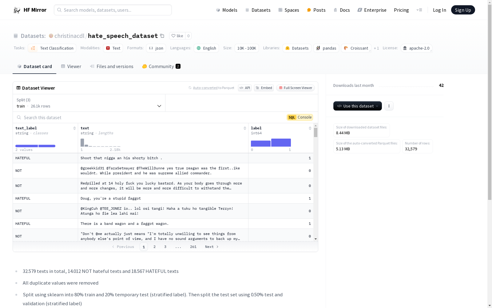Viewport: 492px width, 308px height.
Task: Select the Text Classification task tag
Action: (x=52, y=48)
